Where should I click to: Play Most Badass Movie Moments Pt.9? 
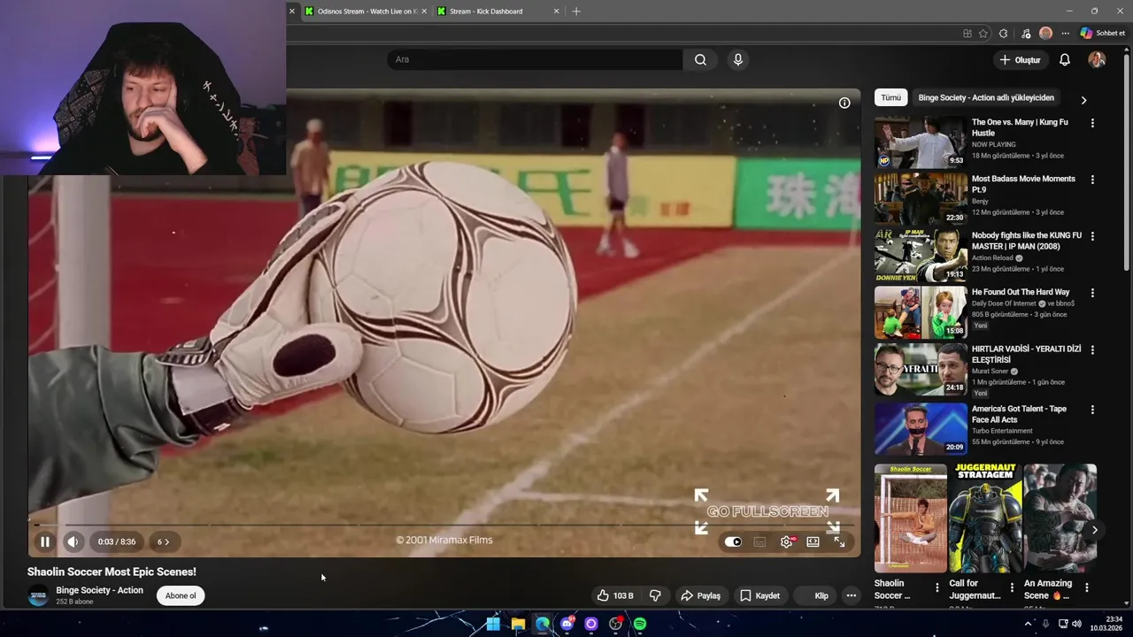pos(921,199)
